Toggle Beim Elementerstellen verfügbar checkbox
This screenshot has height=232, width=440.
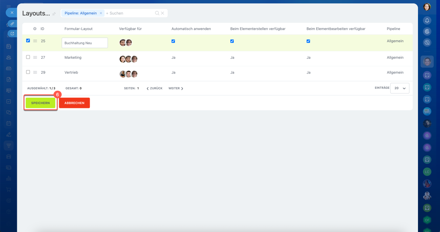(232, 41)
